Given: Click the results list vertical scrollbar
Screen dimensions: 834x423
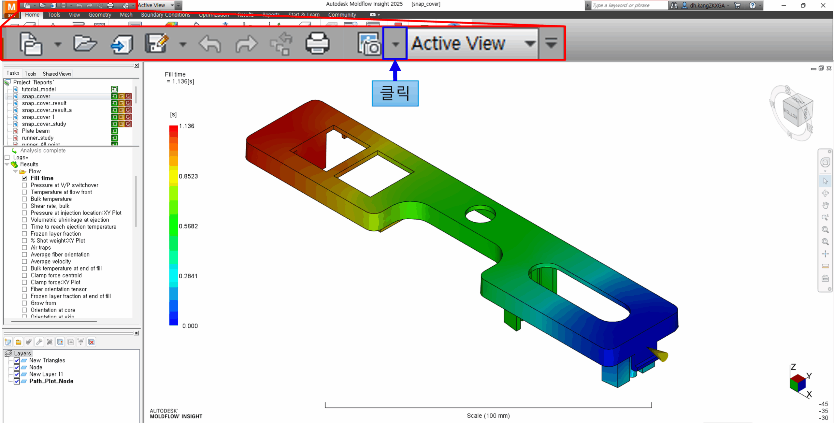Looking at the screenshot, I should tap(136, 201).
